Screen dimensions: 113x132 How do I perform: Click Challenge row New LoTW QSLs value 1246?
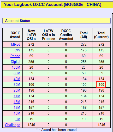pos(31,125)
